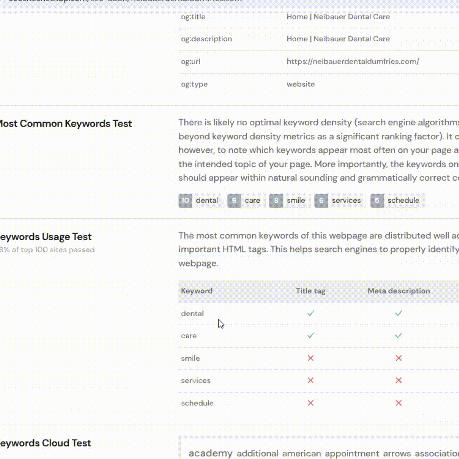Viewport: 459px width, 459px height.
Task: Select smile's Meta description red X
Action: 398,358
